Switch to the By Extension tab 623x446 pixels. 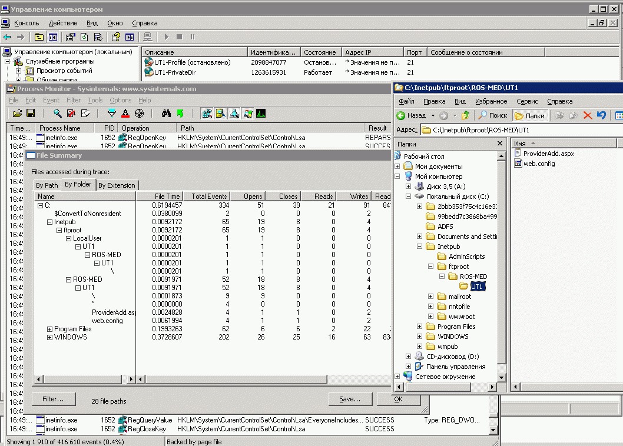pyautogui.click(x=117, y=185)
